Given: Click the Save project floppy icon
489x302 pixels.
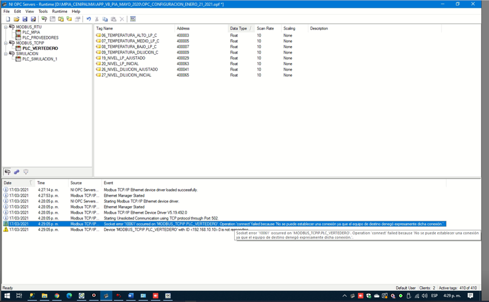Looking at the screenshot, I should pyautogui.click(x=25, y=19).
